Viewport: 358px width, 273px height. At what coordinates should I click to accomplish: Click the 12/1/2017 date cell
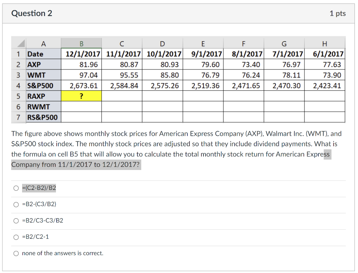tap(81, 54)
